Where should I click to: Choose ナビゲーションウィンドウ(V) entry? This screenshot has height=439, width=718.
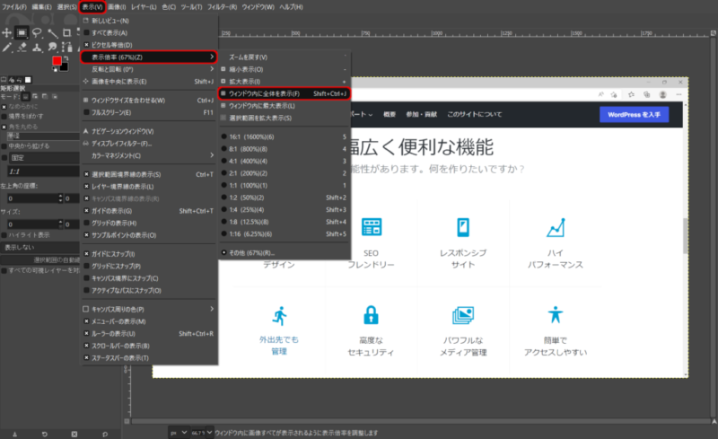(x=148, y=131)
